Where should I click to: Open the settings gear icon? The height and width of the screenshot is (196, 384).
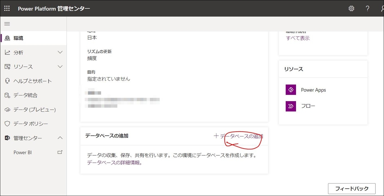351,8
